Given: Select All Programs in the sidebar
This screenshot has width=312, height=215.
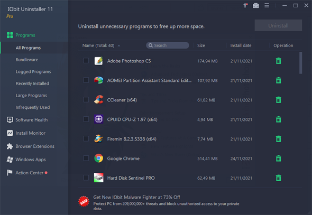Looking at the screenshot, I should coord(34,48).
